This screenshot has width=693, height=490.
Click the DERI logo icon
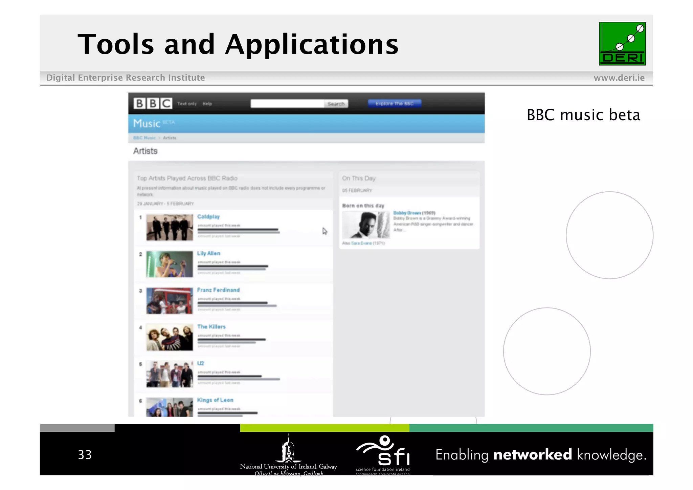622,44
